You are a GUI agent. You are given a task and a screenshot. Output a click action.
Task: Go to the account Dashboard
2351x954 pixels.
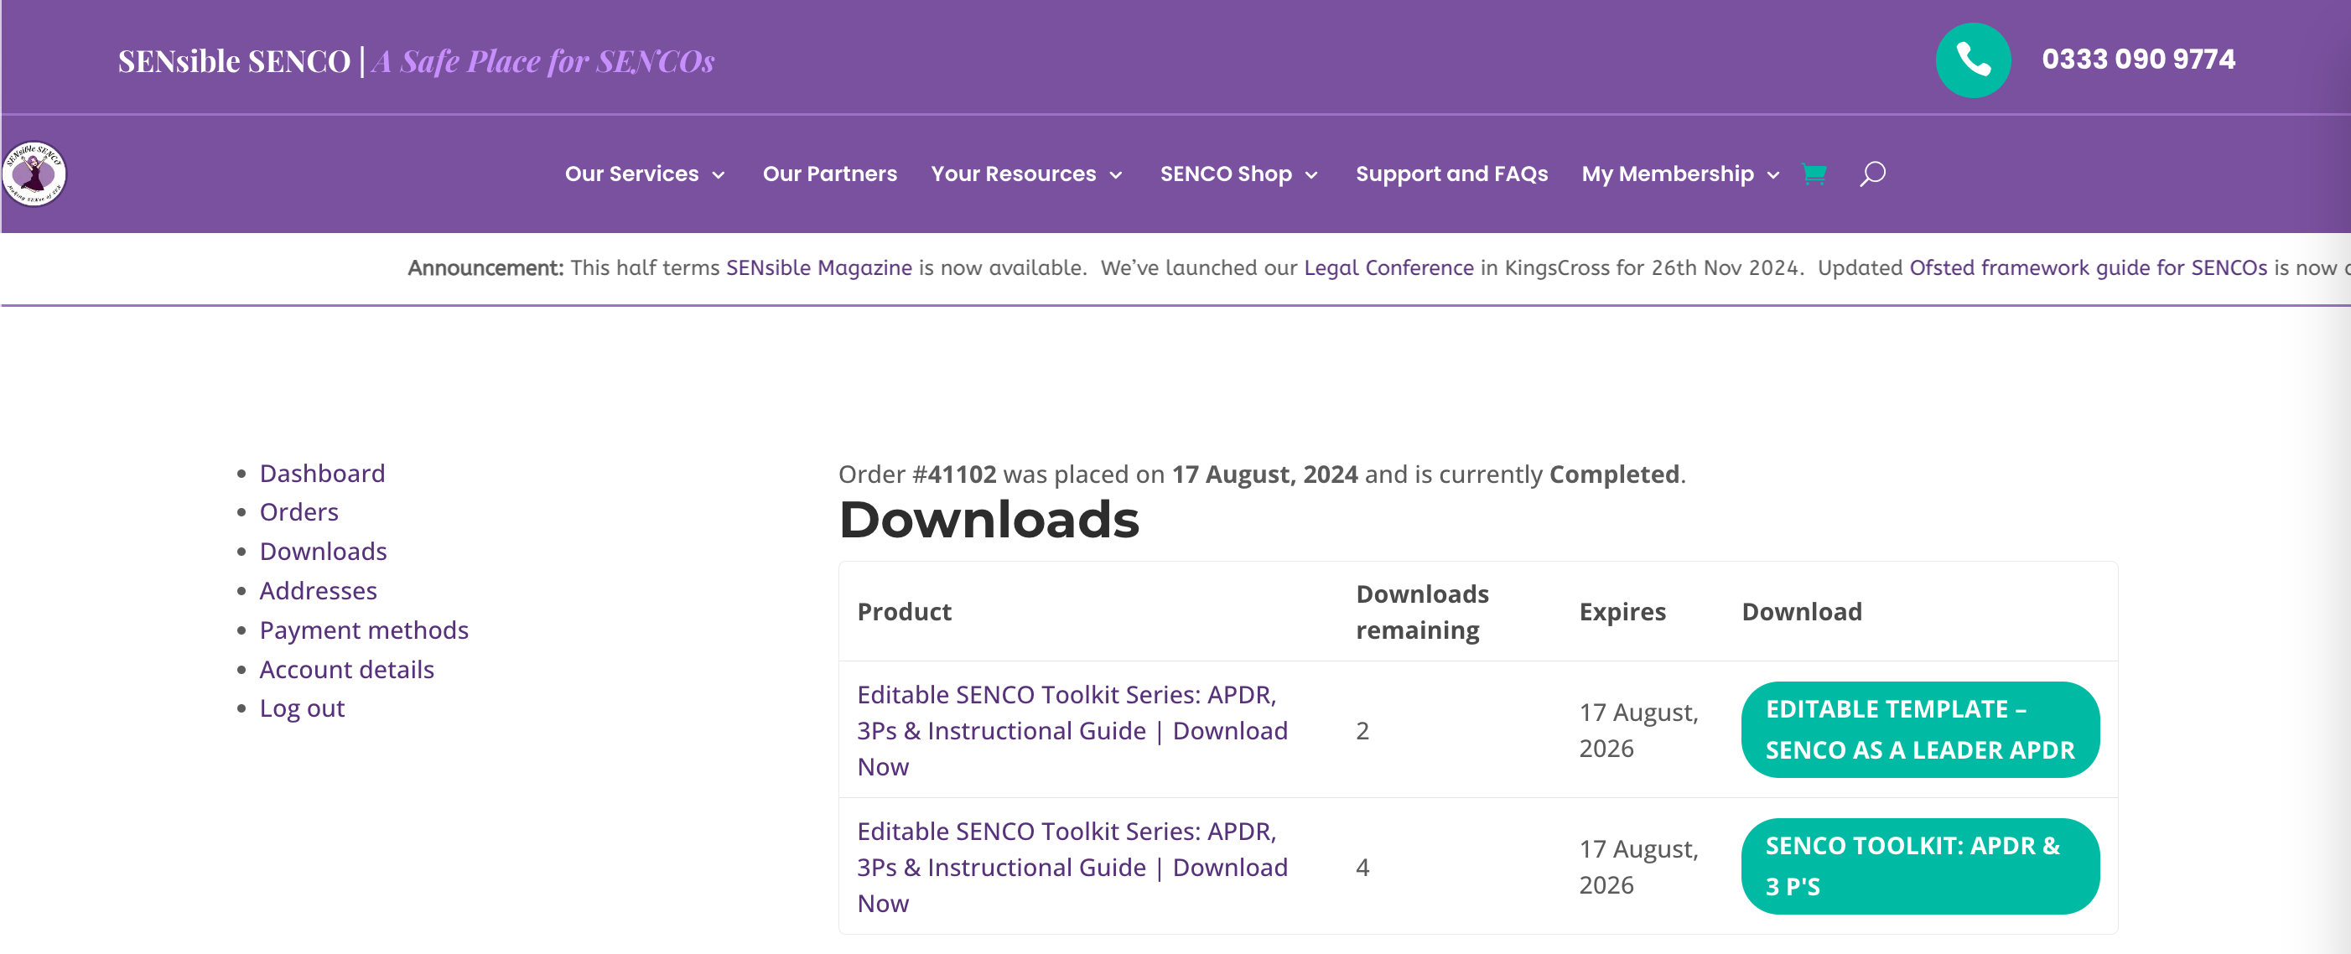coord(322,473)
